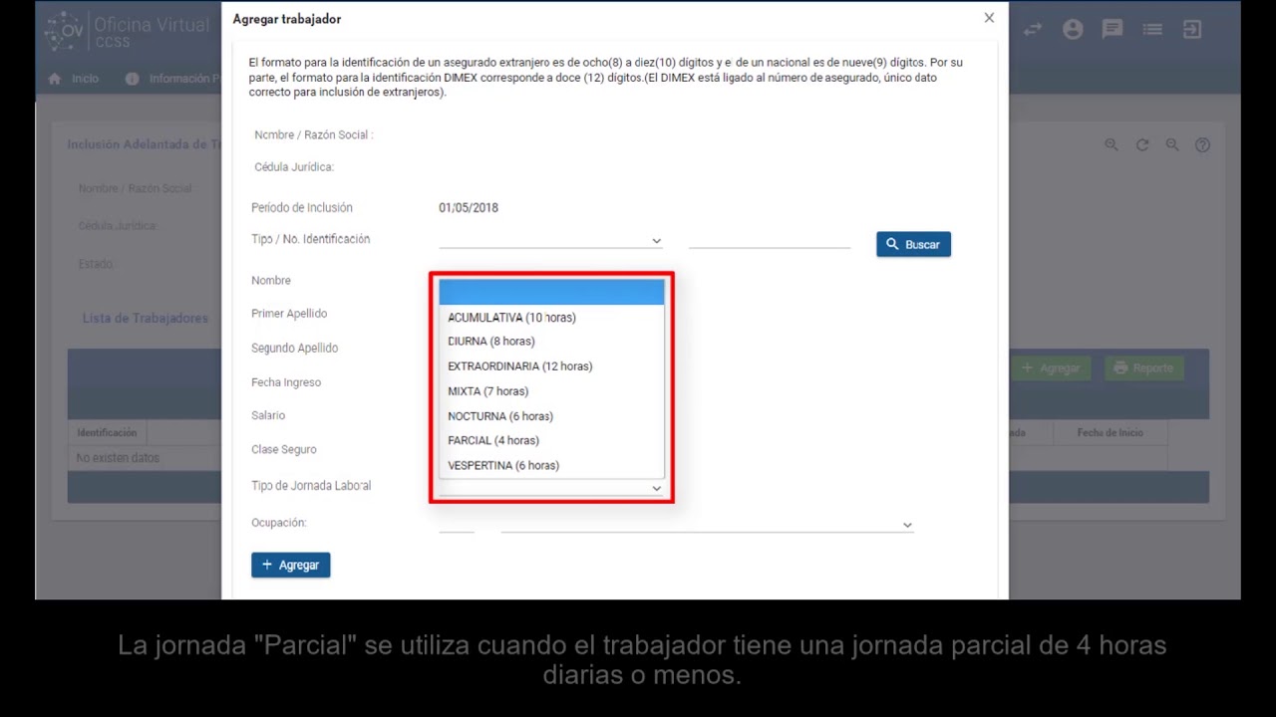Click the Identificación column header
The height and width of the screenshot is (717, 1276).
107,433
